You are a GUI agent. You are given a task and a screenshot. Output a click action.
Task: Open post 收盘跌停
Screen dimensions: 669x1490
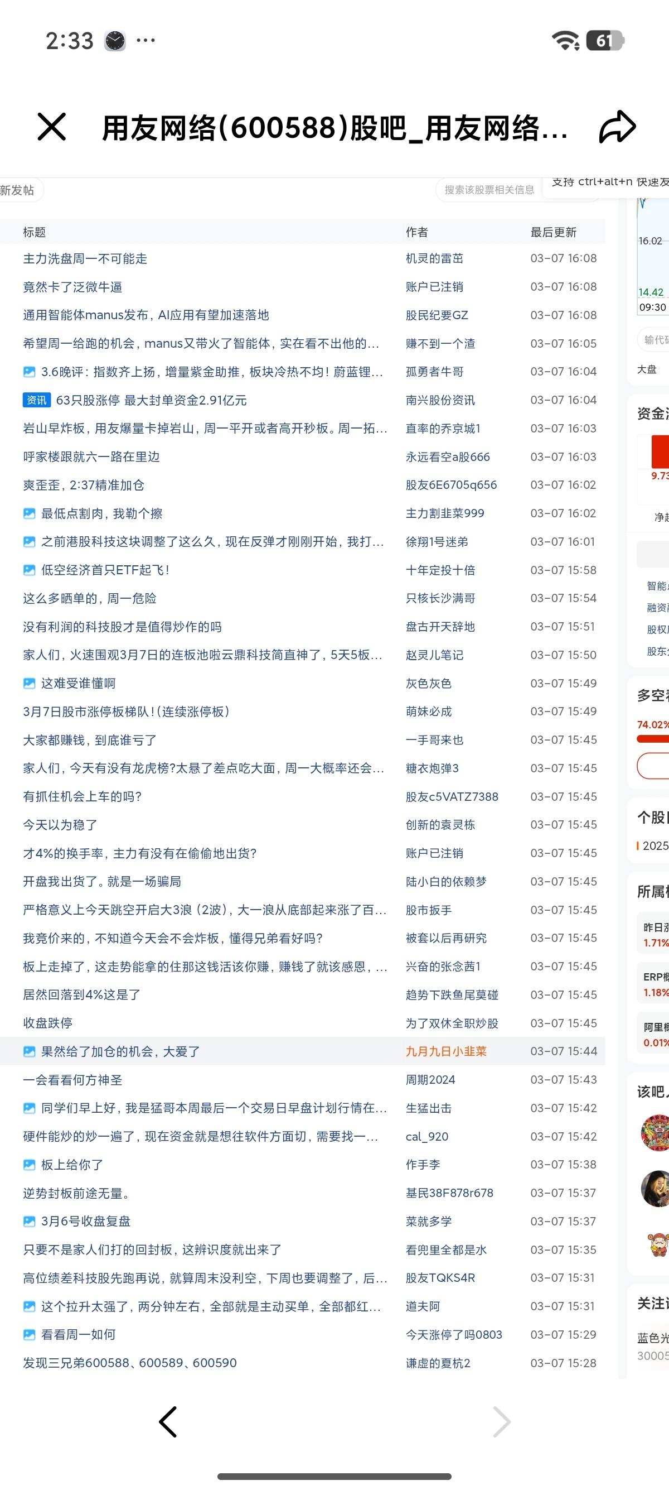48,1024
